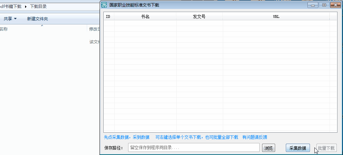Open the 有问题请反馈 feedback link
The height and width of the screenshot is (155, 343).
pos(255,137)
